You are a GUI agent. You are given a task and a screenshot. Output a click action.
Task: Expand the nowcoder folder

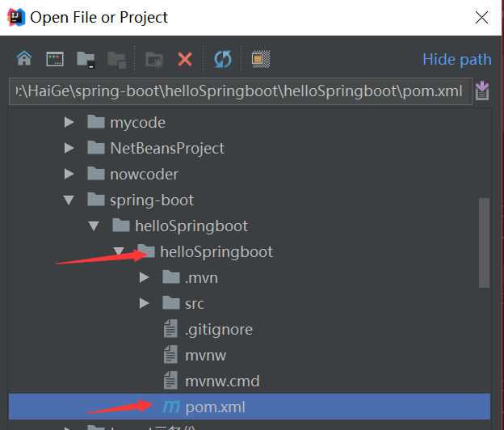(69, 175)
